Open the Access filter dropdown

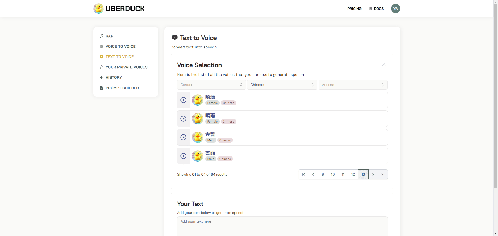[353, 85]
